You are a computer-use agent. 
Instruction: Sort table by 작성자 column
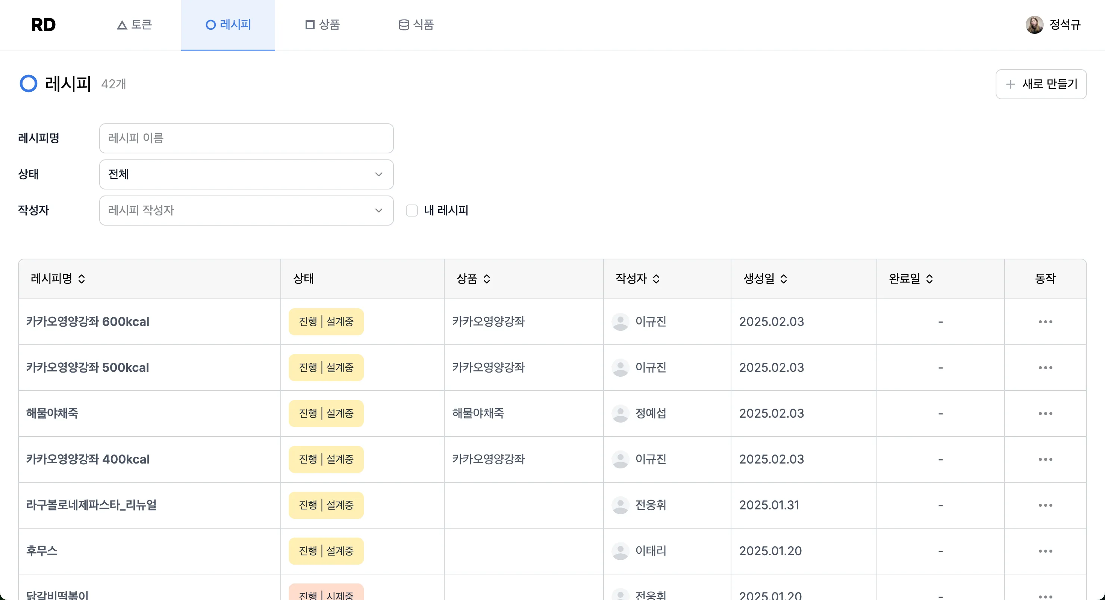(656, 279)
